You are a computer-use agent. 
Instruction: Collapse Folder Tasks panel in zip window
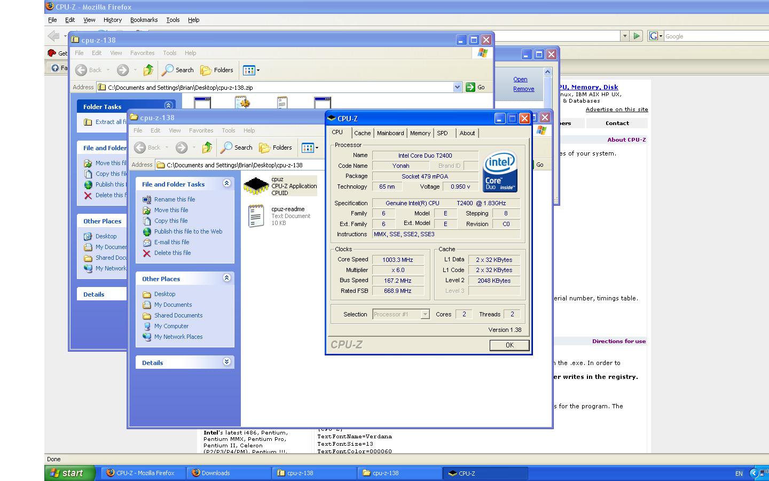168,106
